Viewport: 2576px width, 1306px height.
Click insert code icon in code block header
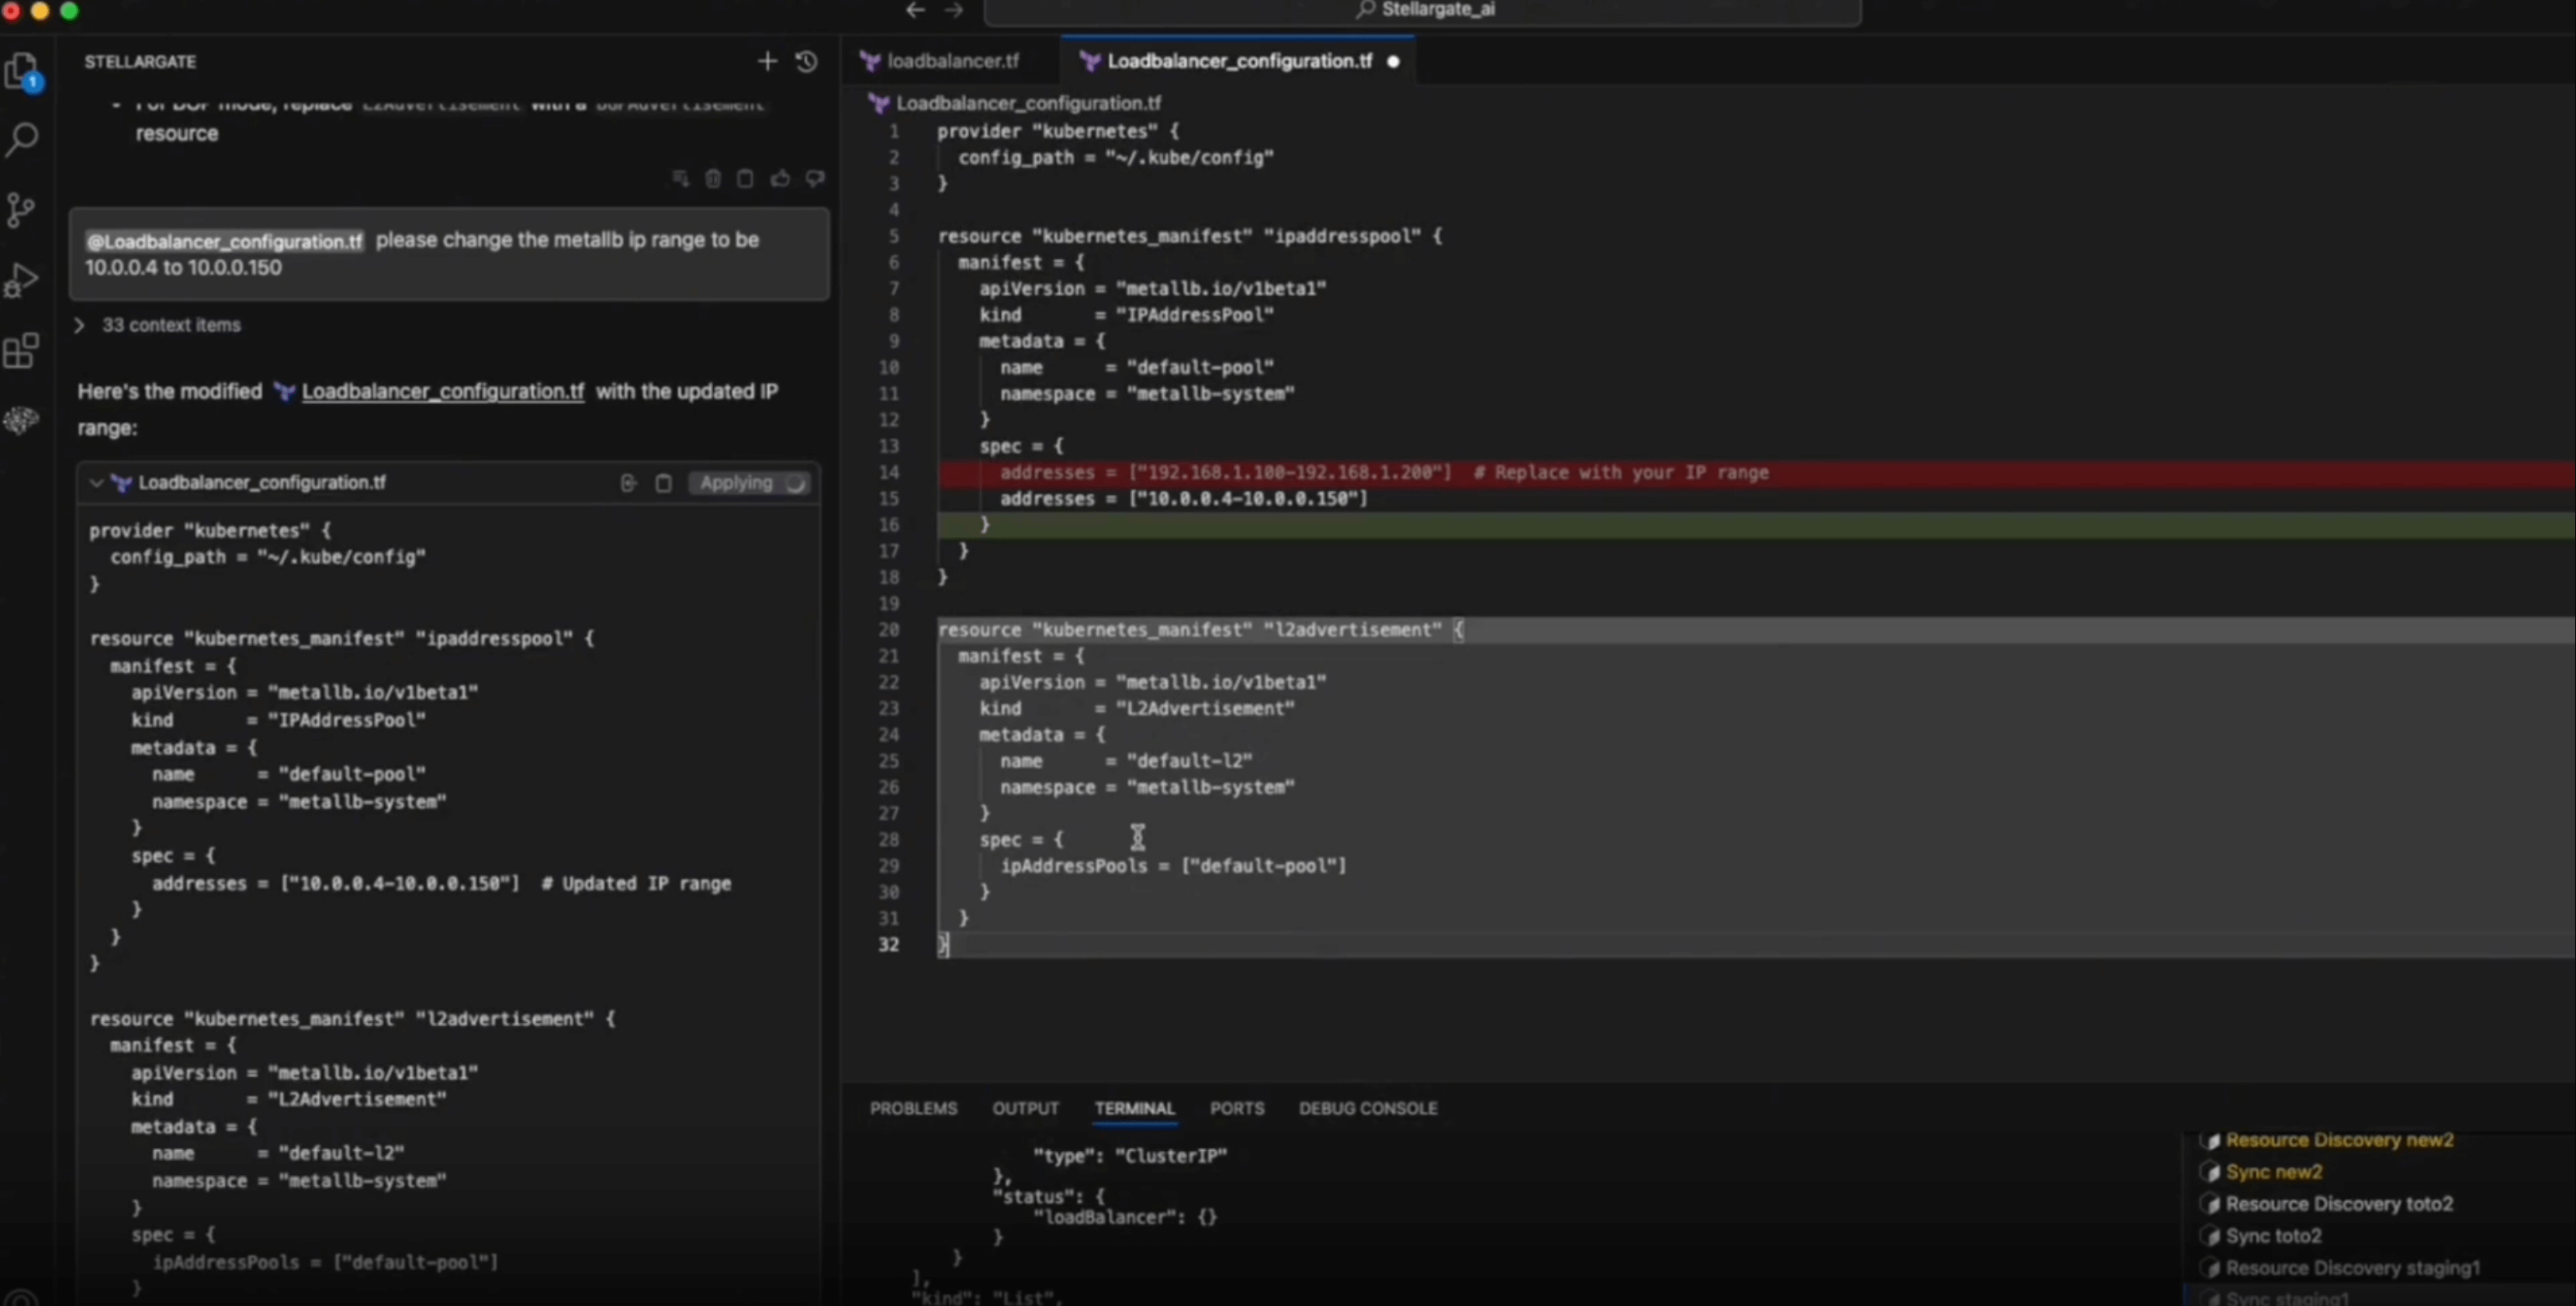coord(628,484)
